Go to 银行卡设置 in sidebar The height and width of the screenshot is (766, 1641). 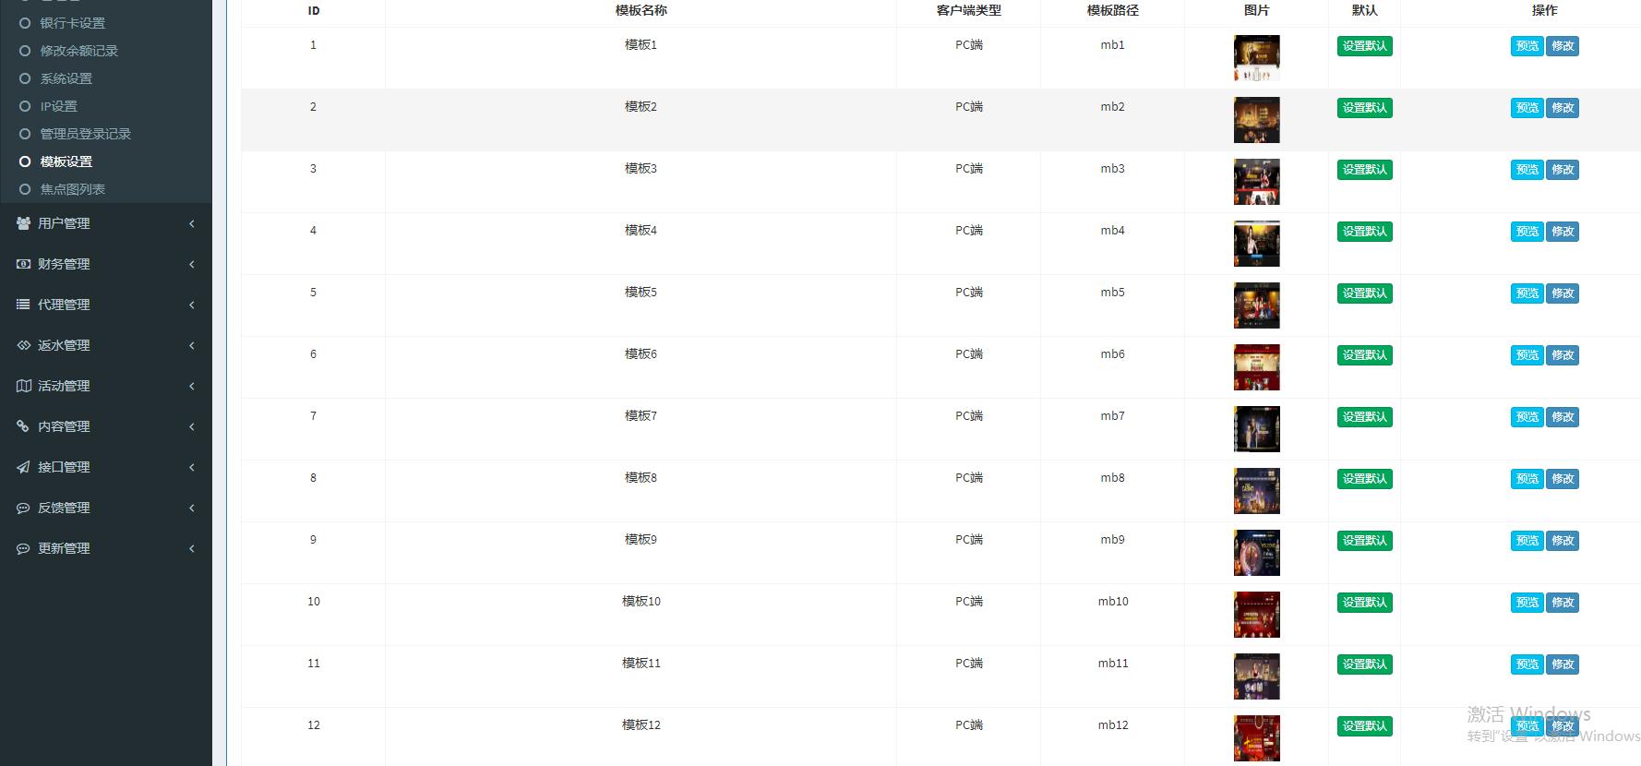72,23
